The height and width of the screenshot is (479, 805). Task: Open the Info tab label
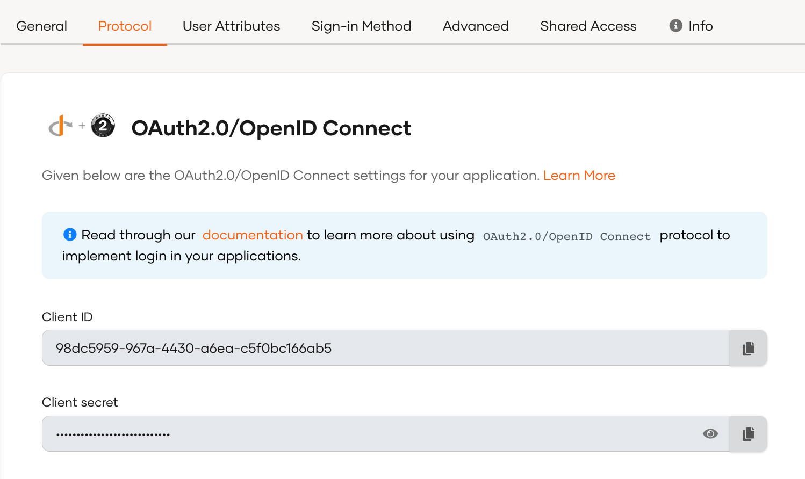click(x=701, y=26)
